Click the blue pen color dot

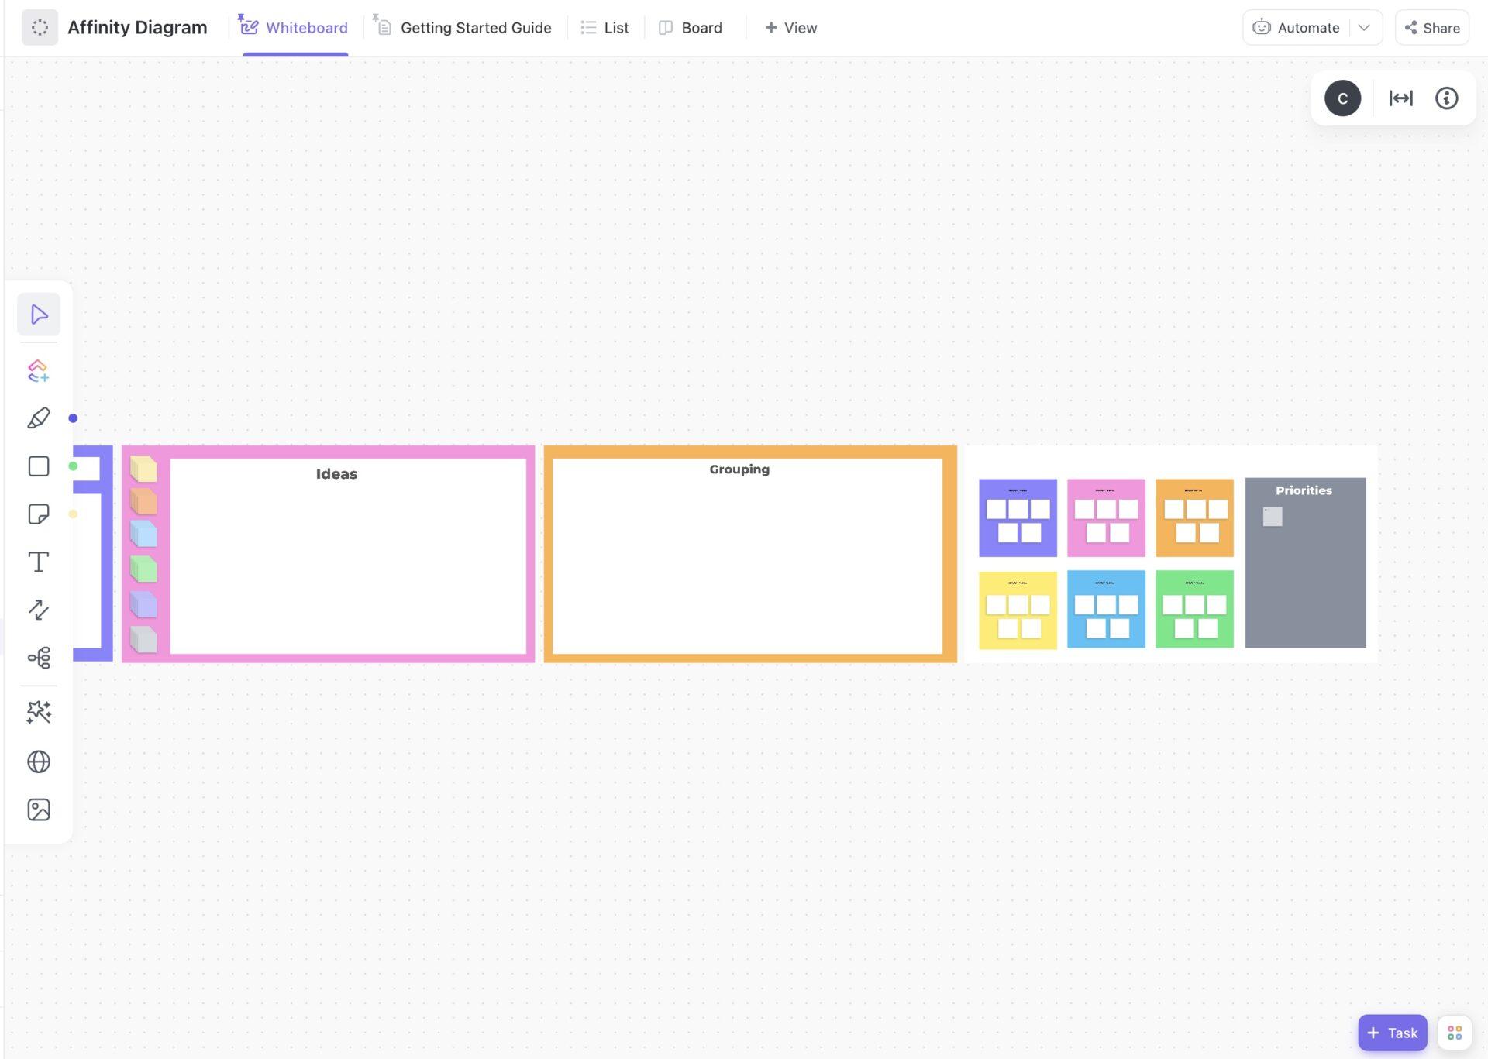(x=73, y=418)
